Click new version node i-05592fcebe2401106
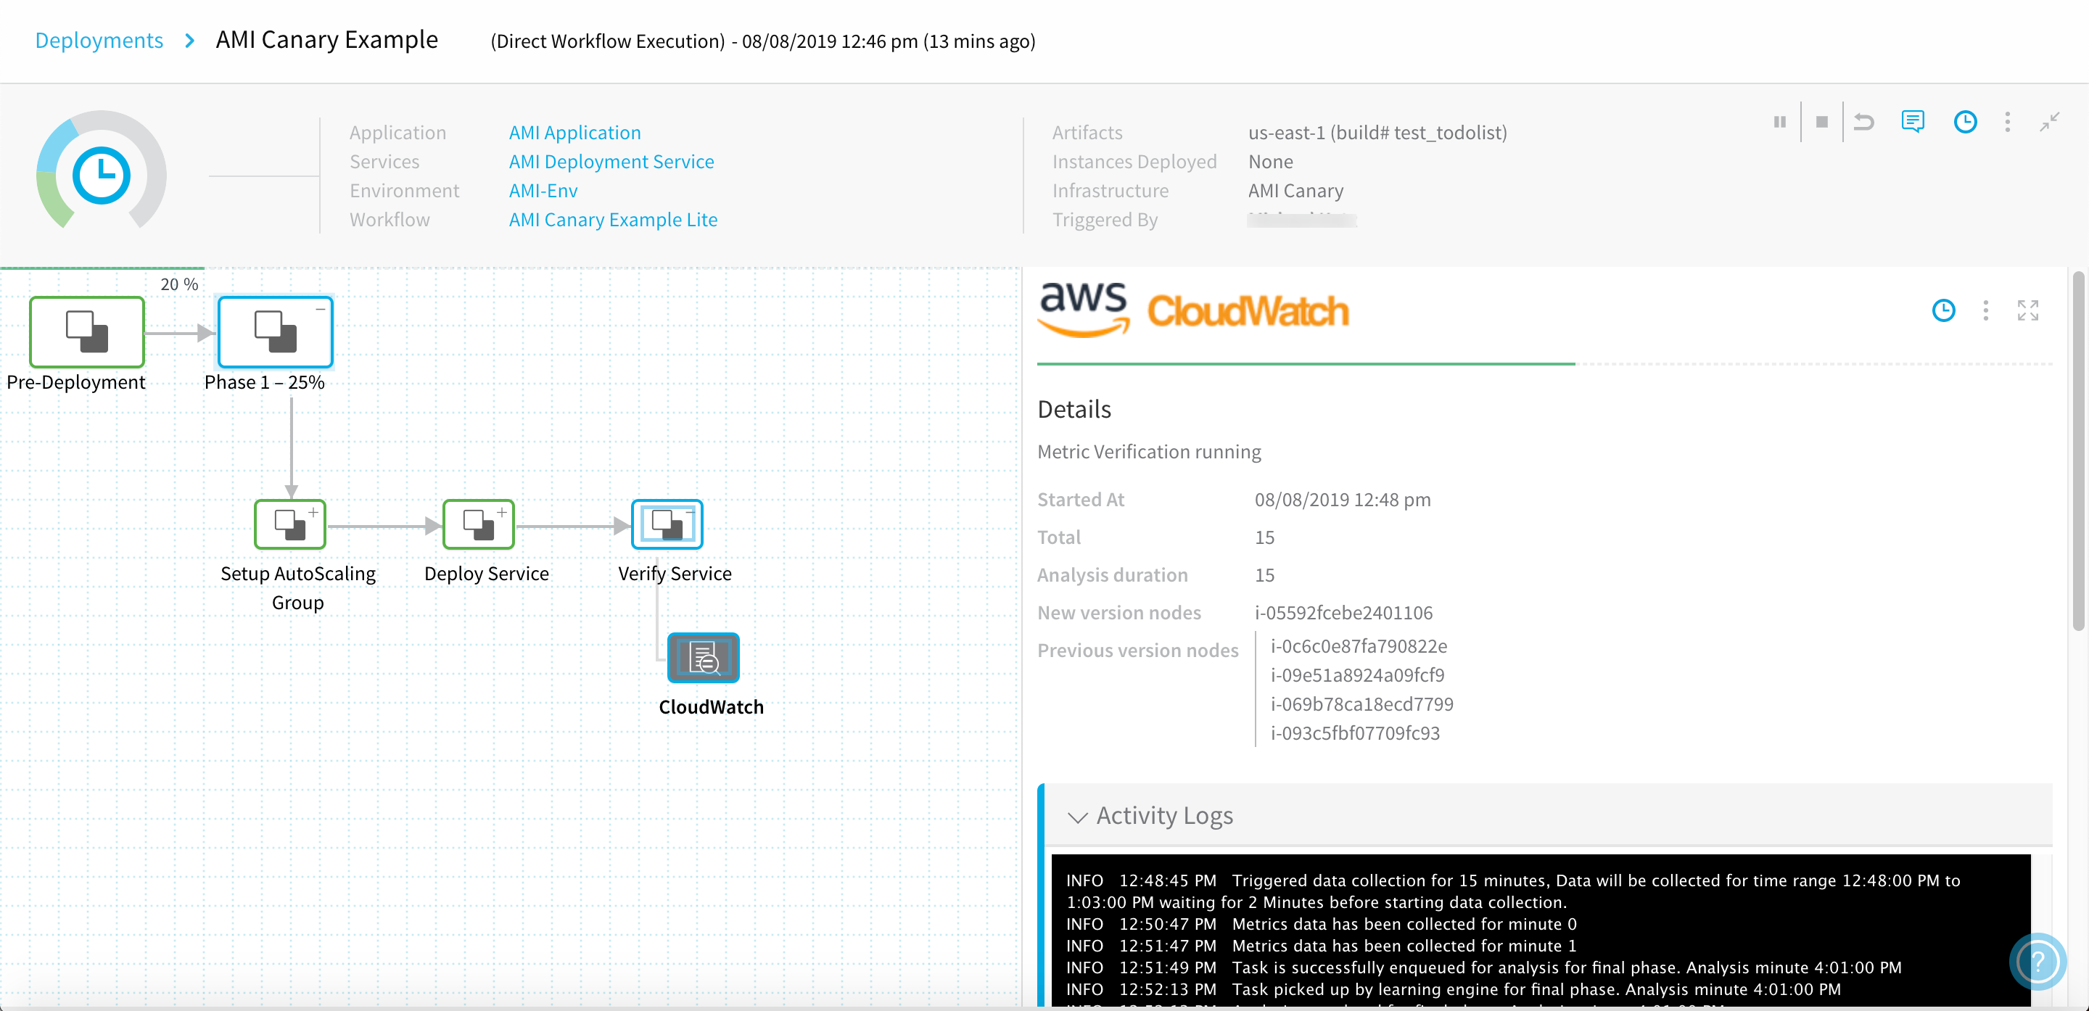Image resolution: width=2089 pixels, height=1011 pixels. [1344, 613]
